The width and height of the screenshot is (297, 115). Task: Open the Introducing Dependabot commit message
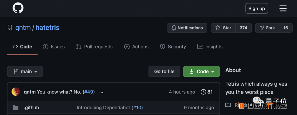coord(103,108)
